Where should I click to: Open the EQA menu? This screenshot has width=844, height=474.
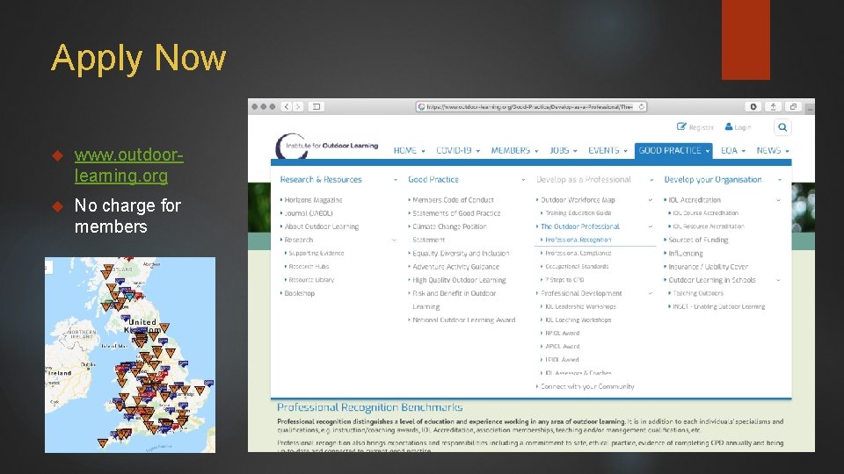pyautogui.click(x=733, y=150)
